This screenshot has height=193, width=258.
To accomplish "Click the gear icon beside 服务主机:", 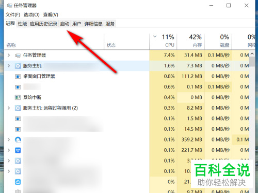I will coord(18,66).
